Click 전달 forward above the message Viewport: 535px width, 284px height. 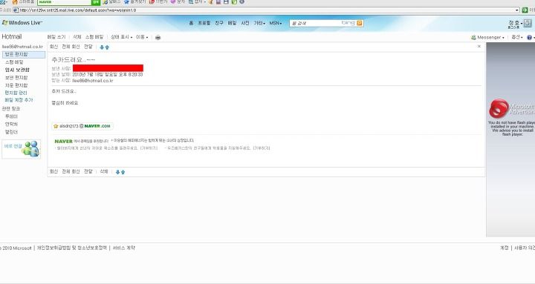coord(88,47)
